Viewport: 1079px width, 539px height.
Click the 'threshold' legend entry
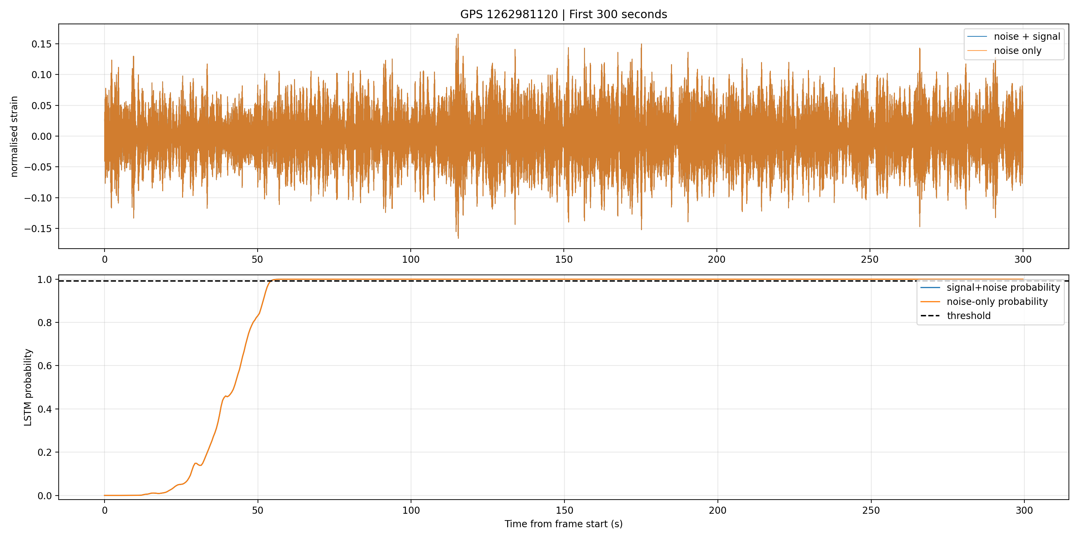pos(968,316)
